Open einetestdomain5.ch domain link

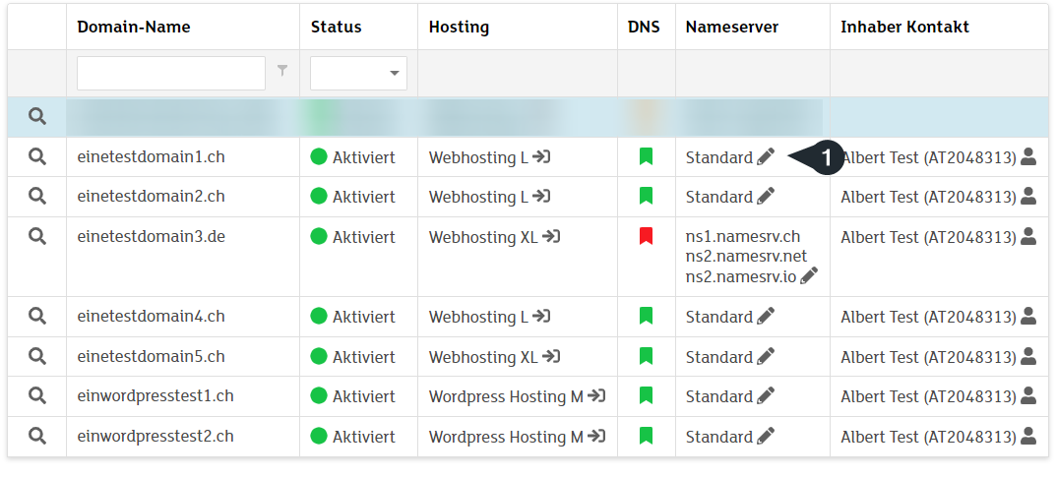(x=151, y=356)
